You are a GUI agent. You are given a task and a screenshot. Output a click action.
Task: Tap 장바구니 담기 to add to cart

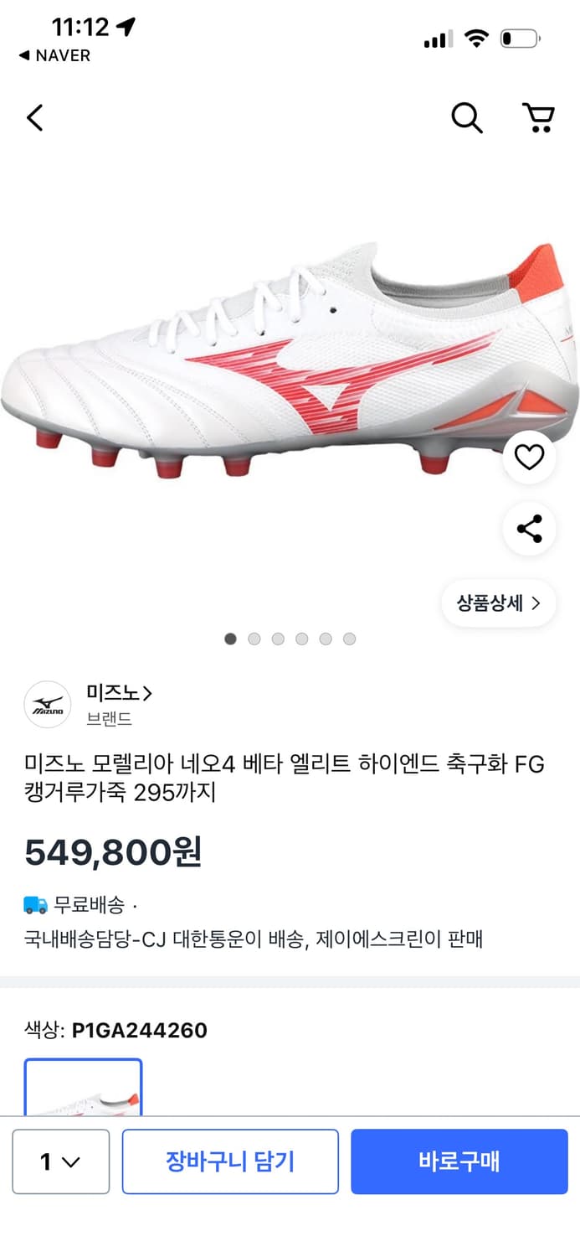click(x=231, y=1161)
